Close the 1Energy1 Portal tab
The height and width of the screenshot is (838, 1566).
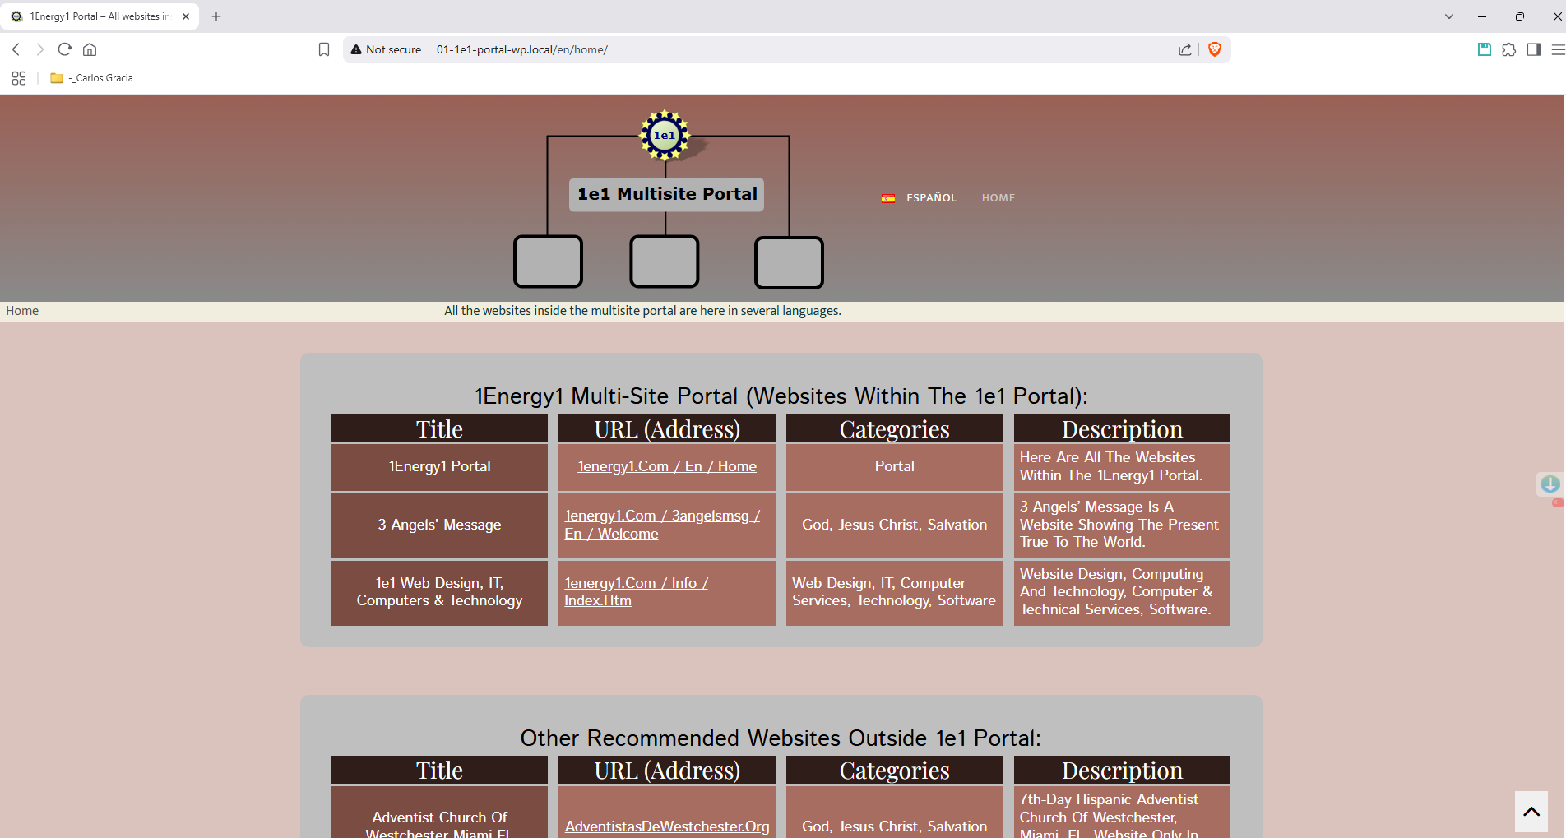tap(186, 16)
